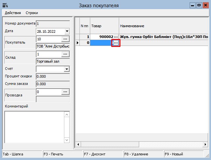Click ellipsis button in the empty Товар cell
This screenshot has height=160, width=211.
pyautogui.click(x=116, y=43)
